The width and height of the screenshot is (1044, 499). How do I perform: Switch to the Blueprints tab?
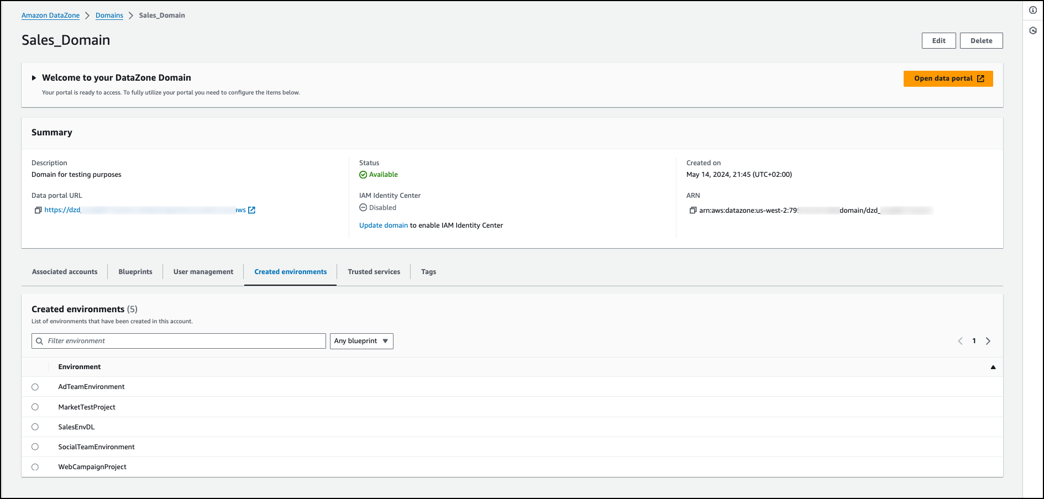pyautogui.click(x=135, y=272)
